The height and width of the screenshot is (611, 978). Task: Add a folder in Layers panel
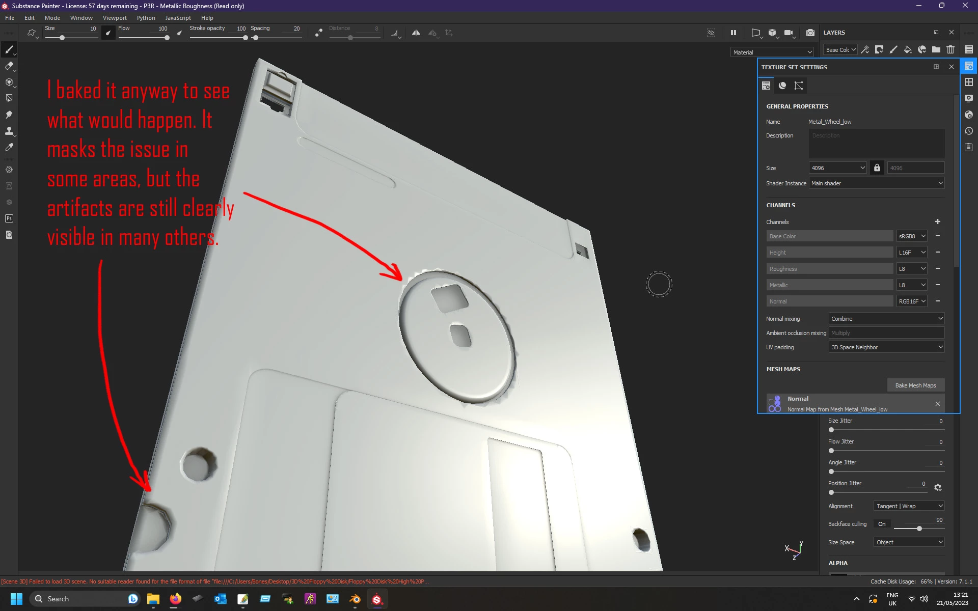tap(936, 49)
